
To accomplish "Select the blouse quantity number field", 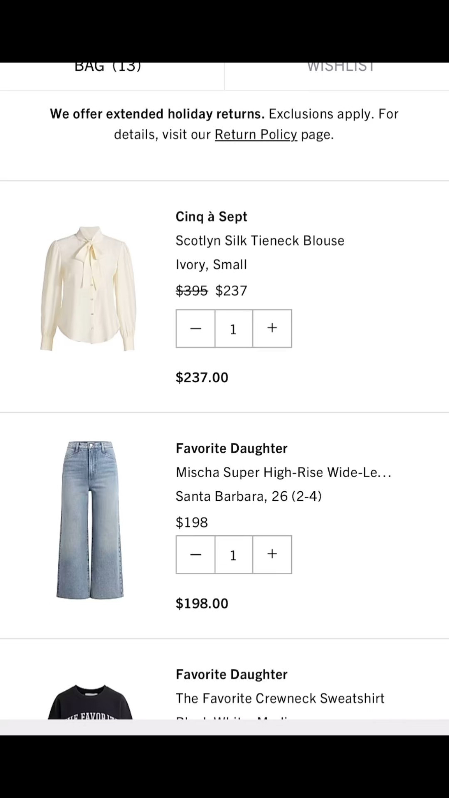I will pyautogui.click(x=234, y=328).
